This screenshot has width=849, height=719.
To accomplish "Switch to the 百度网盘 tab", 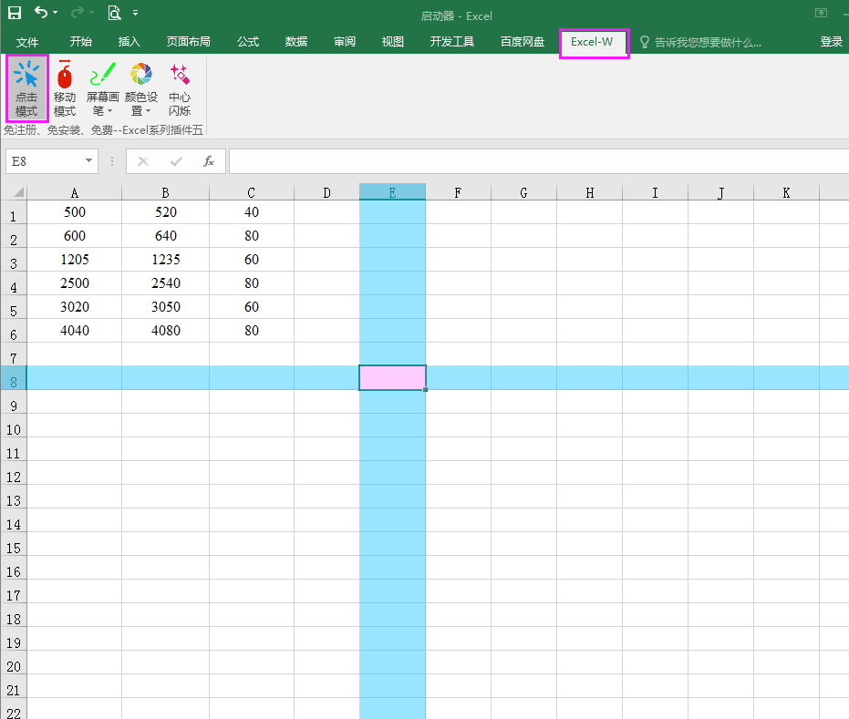I will click(522, 42).
